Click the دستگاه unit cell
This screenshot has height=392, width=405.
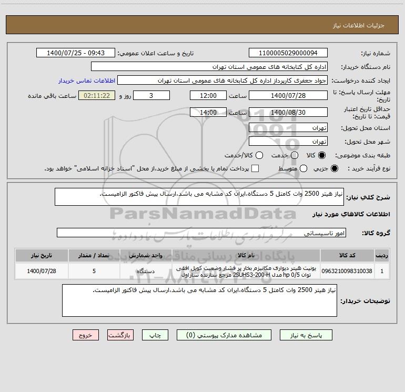click(146, 271)
